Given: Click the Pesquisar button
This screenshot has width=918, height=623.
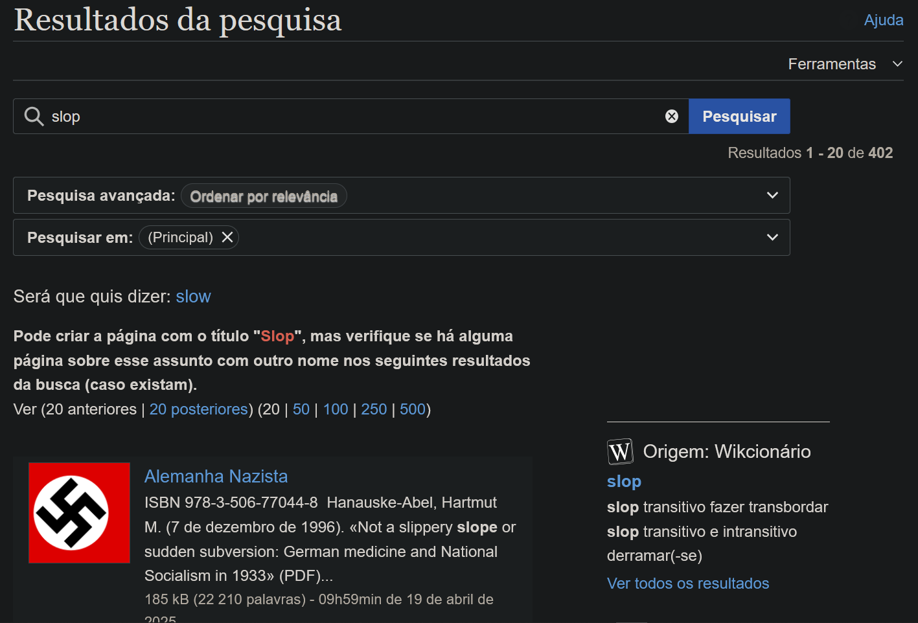Looking at the screenshot, I should tap(739, 117).
